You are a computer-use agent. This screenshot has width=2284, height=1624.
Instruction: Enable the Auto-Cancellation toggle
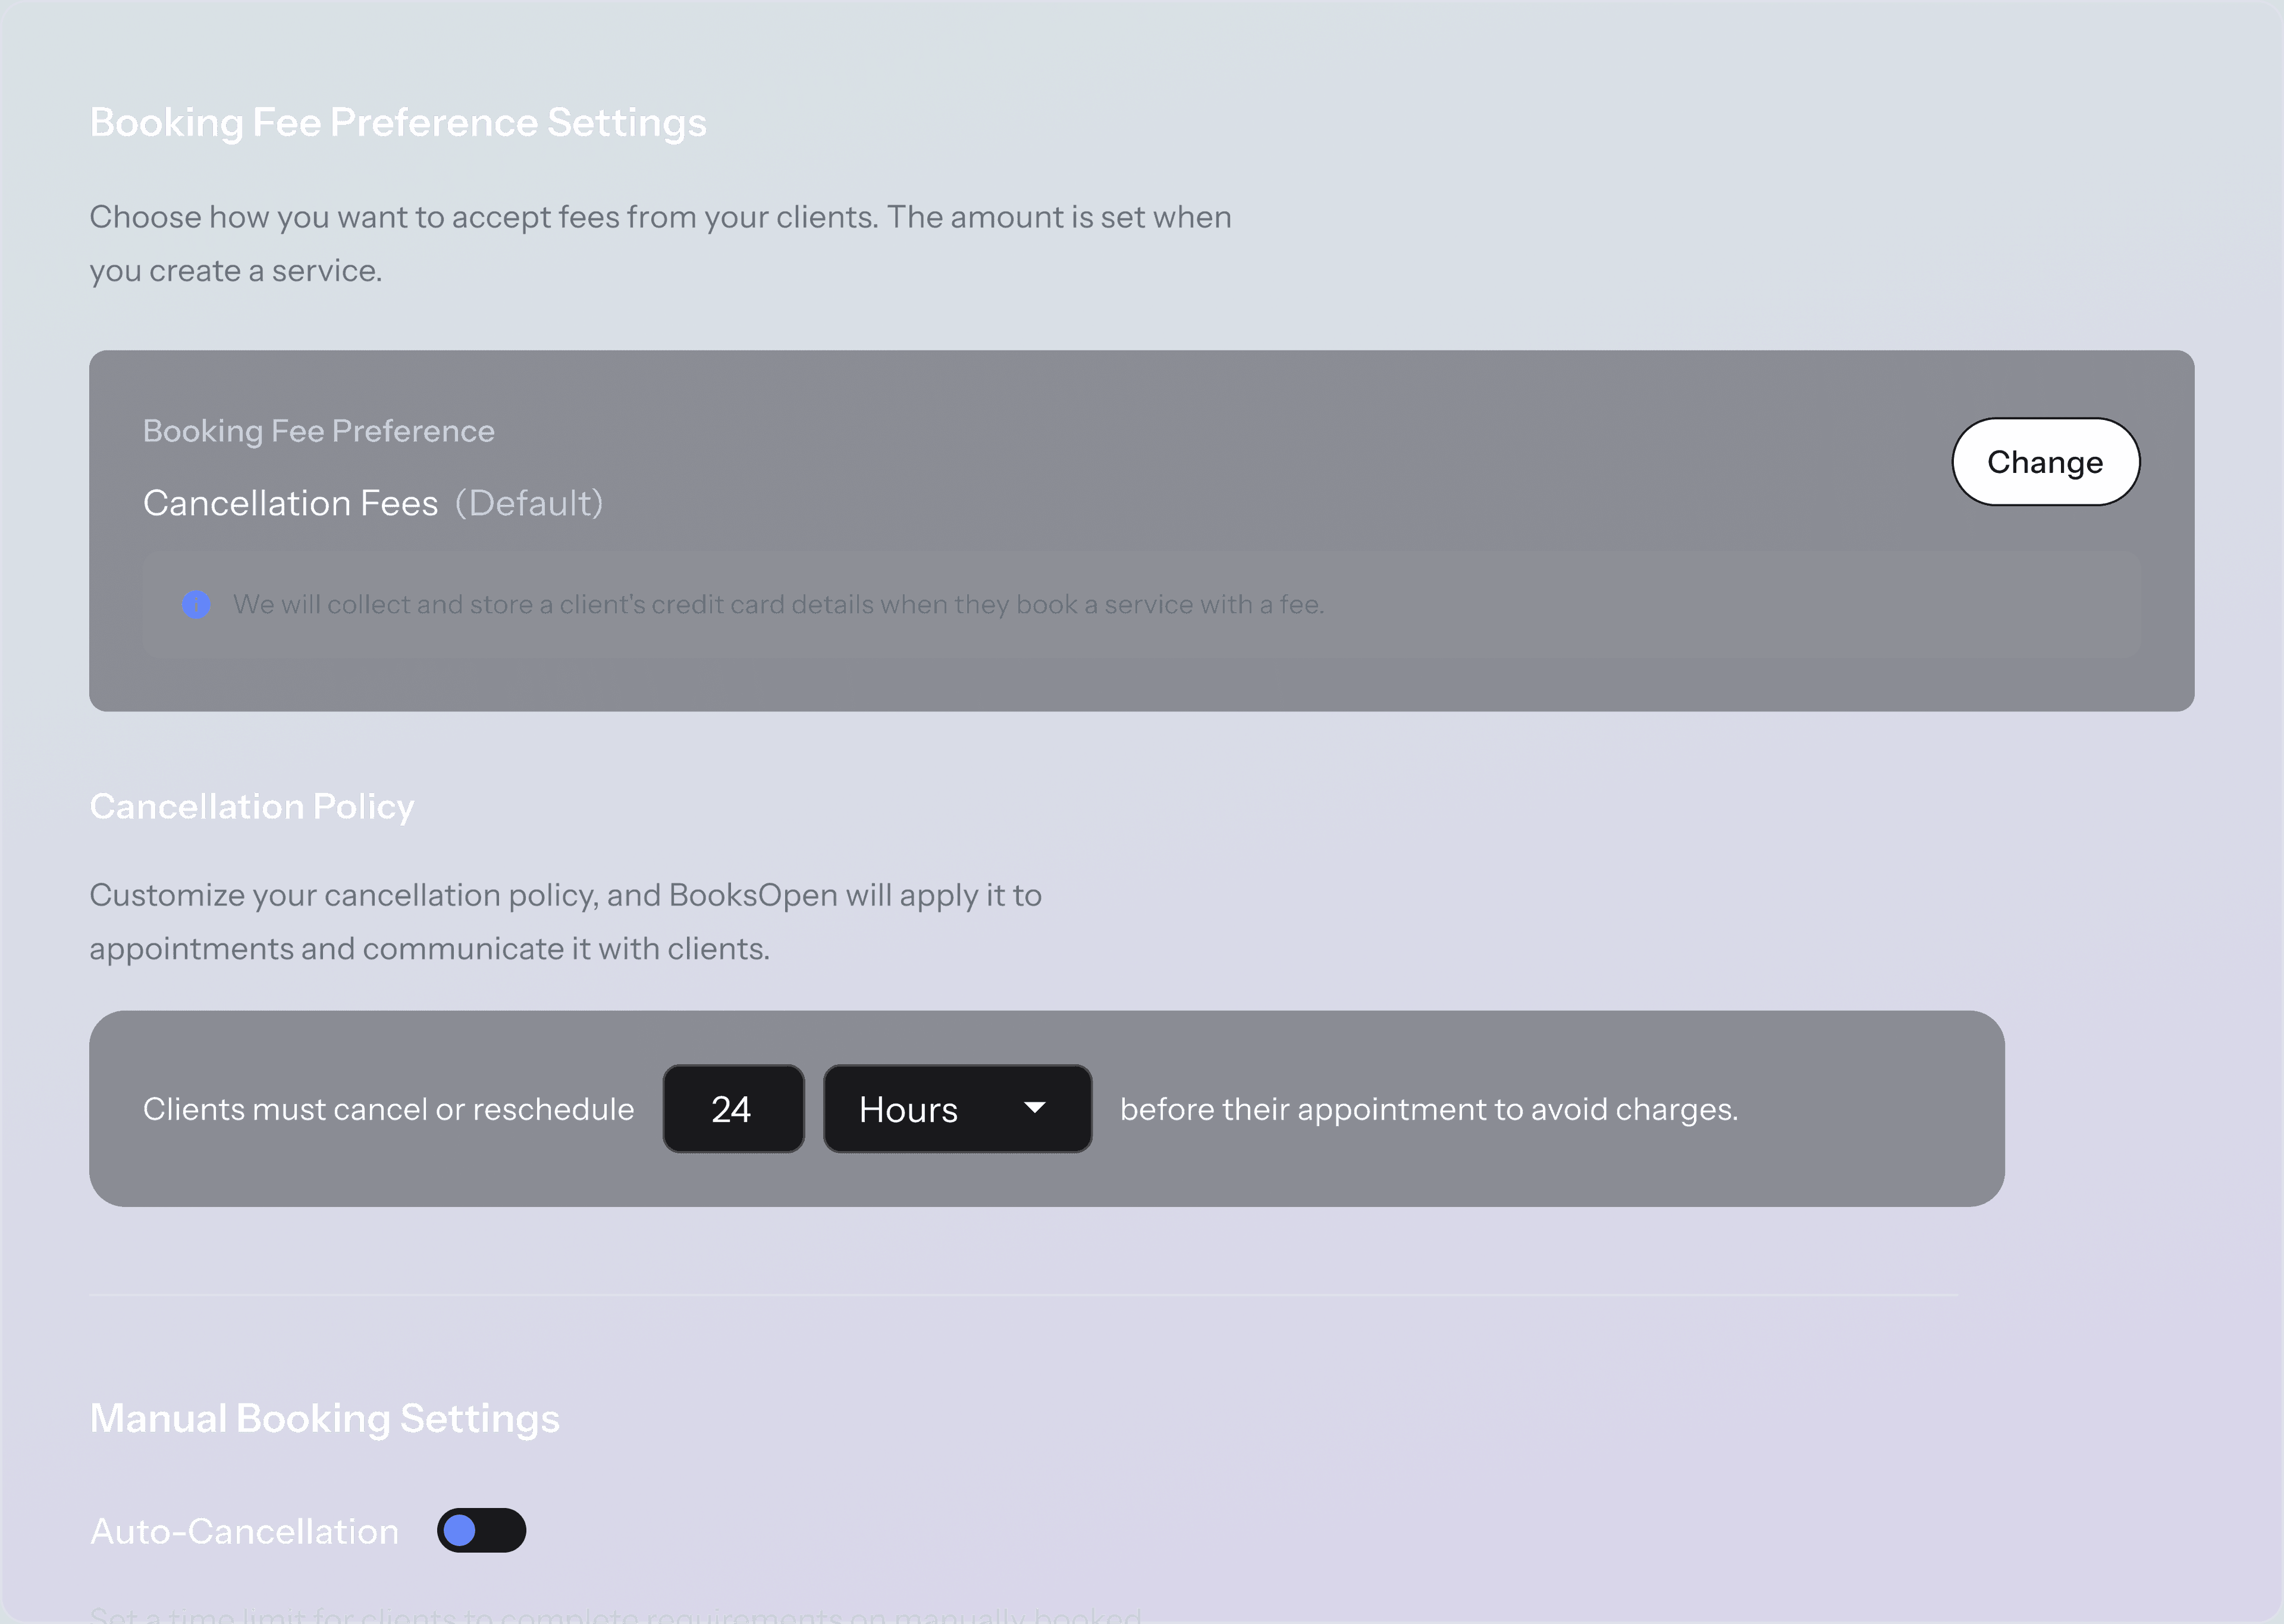pos(481,1530)
